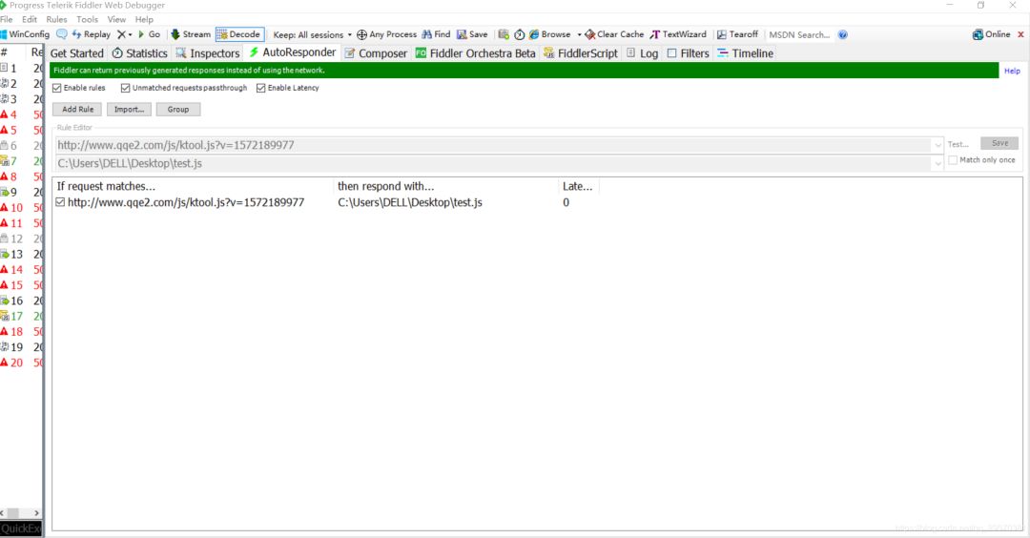Switch to the Inspectors tab
1030x538 pixels.
[208, 53]
